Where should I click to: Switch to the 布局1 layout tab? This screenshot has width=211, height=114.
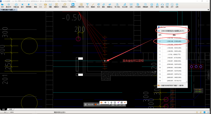pos(10,109)
